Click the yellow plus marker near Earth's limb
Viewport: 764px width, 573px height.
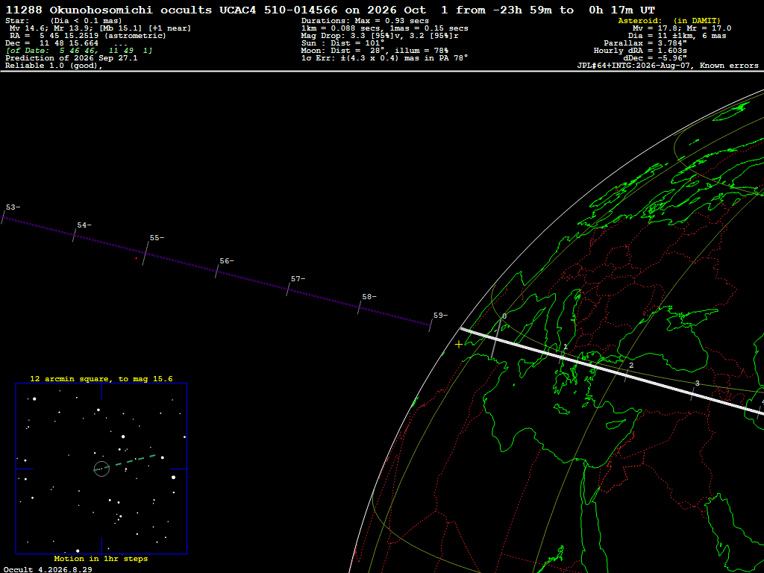[x=459, y=345]
